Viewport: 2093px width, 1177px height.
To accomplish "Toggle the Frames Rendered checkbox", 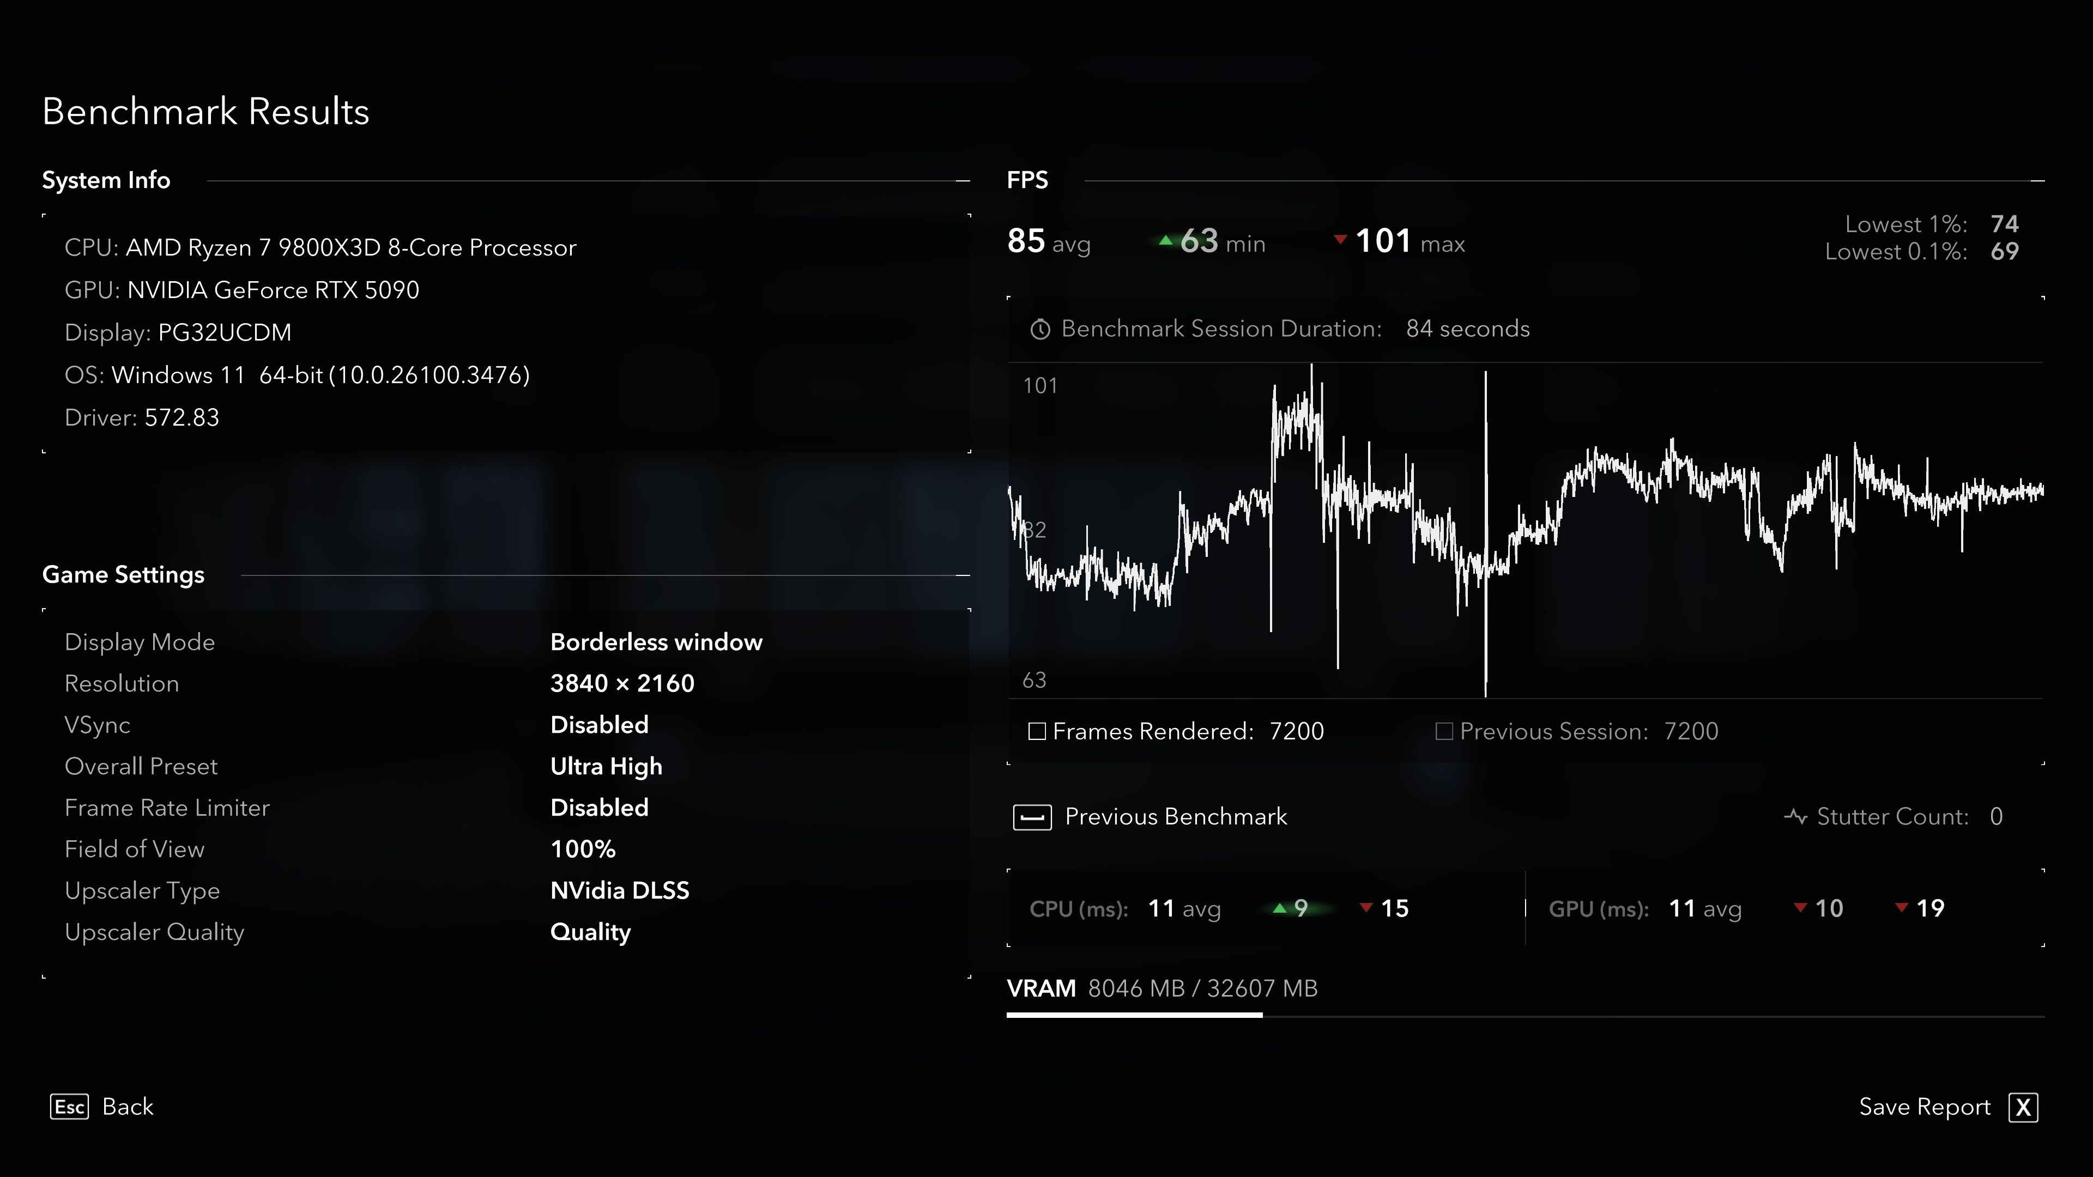I will tap(1037, 731).
